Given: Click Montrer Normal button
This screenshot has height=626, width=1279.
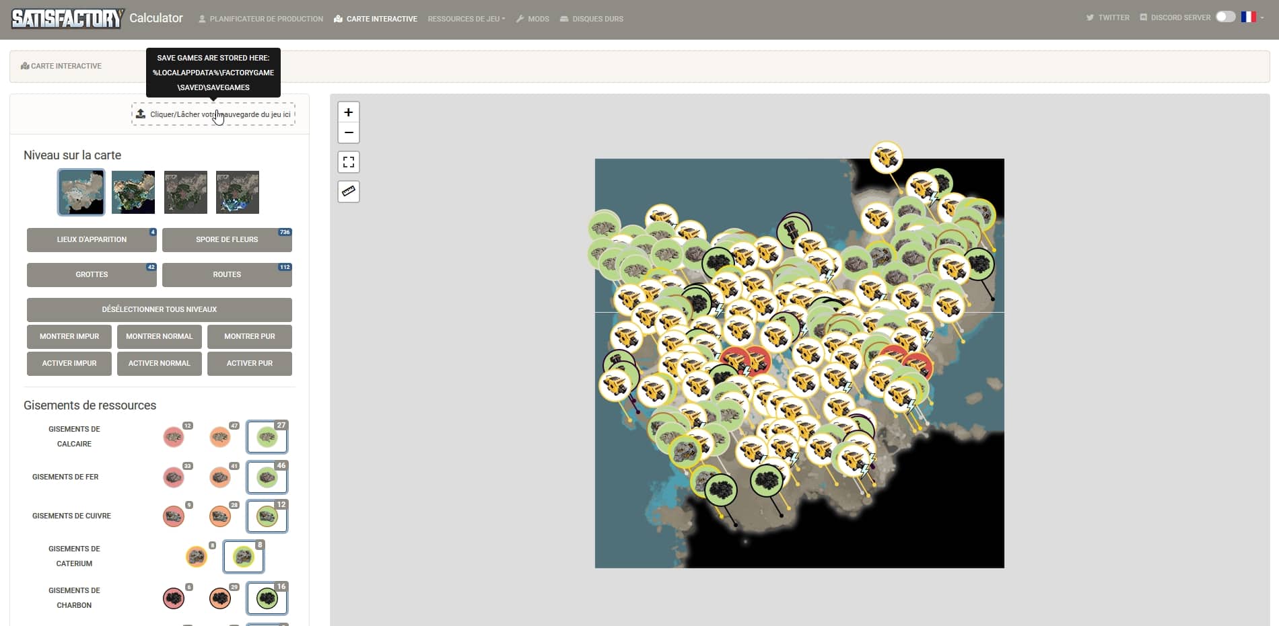Looking at the screenshot, I should tap(160, 337).
